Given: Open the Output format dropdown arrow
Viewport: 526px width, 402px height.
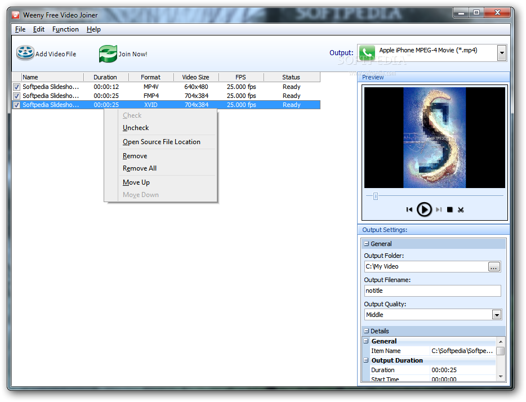Looking at the screenshot, I should (x=502, y=53).
